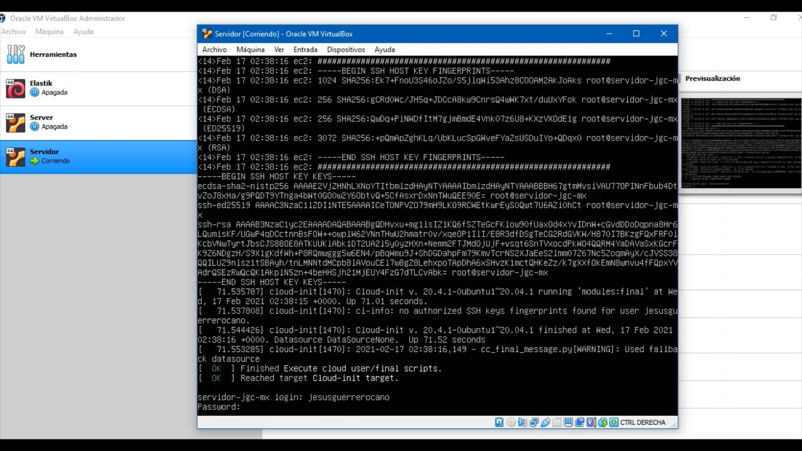Click 'Corriendo' status text under Servidor

pos(56,161)
